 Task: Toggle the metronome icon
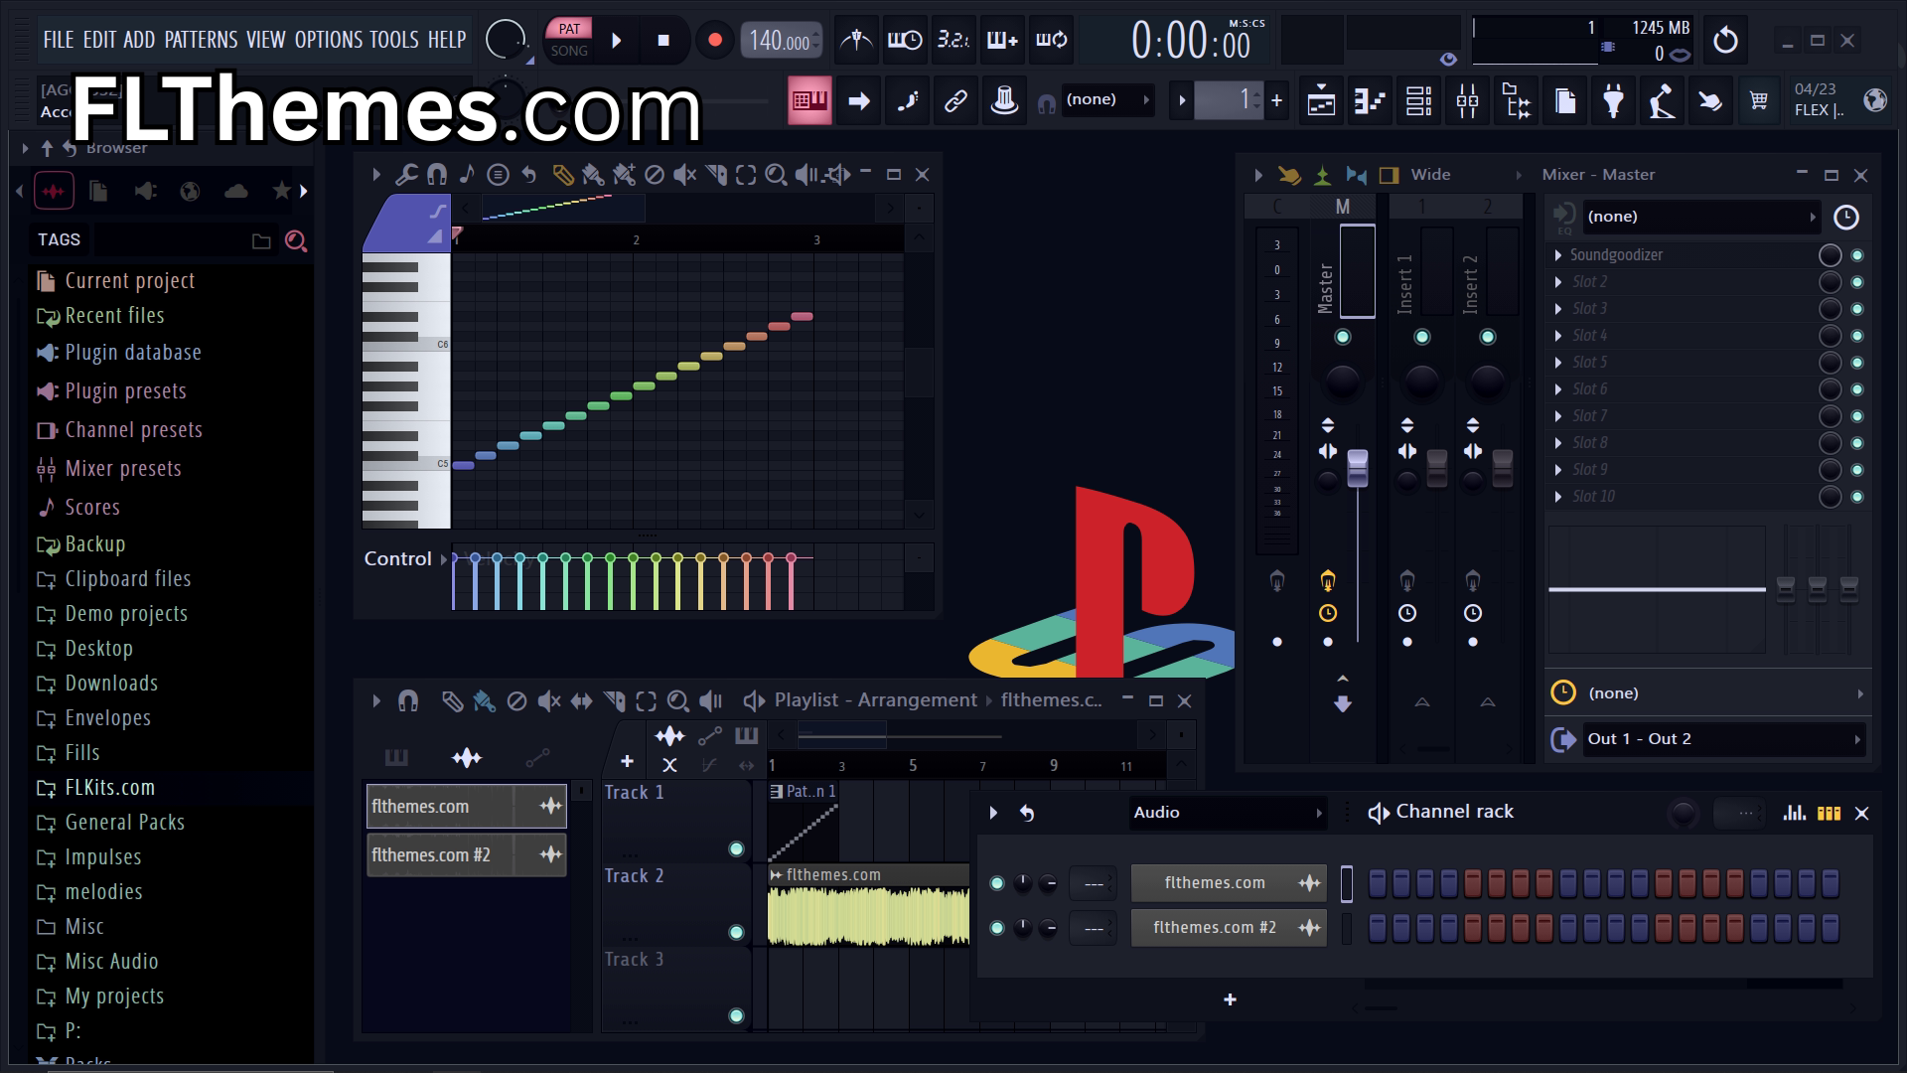[856, 40]
